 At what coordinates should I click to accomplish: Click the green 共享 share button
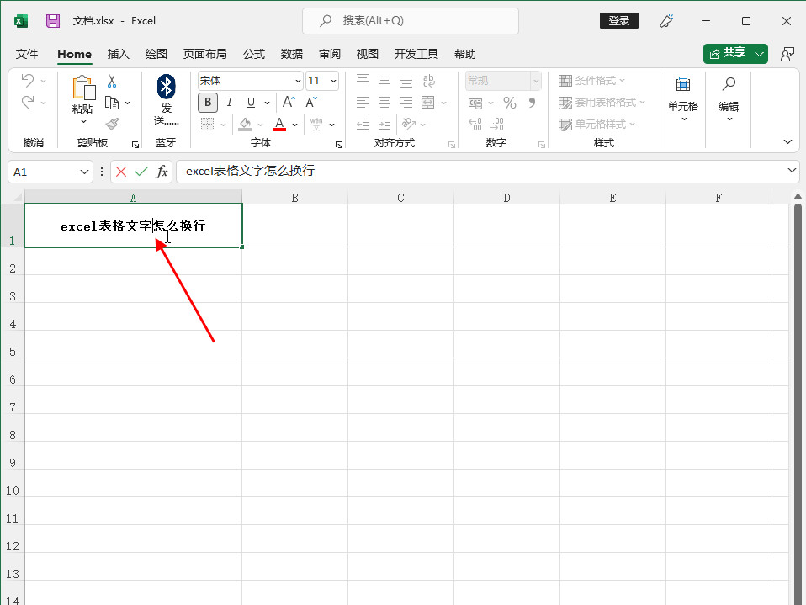[x=728, y=53]
